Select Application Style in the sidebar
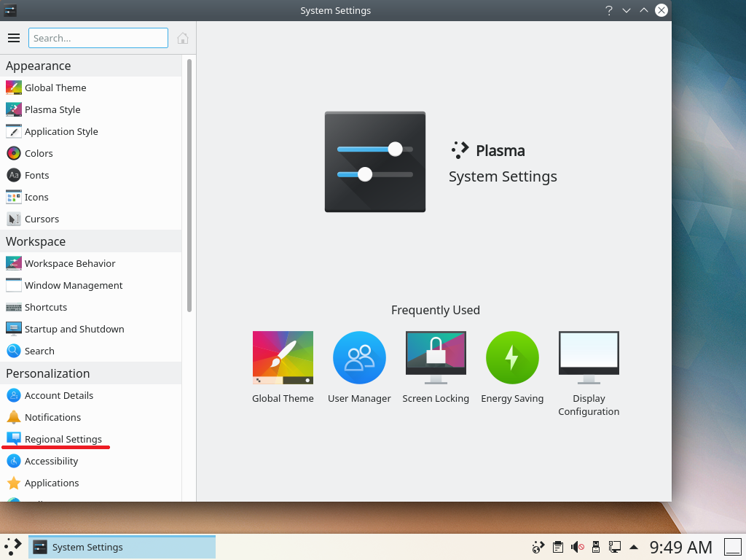746x560 pixels. coord(90,131)
